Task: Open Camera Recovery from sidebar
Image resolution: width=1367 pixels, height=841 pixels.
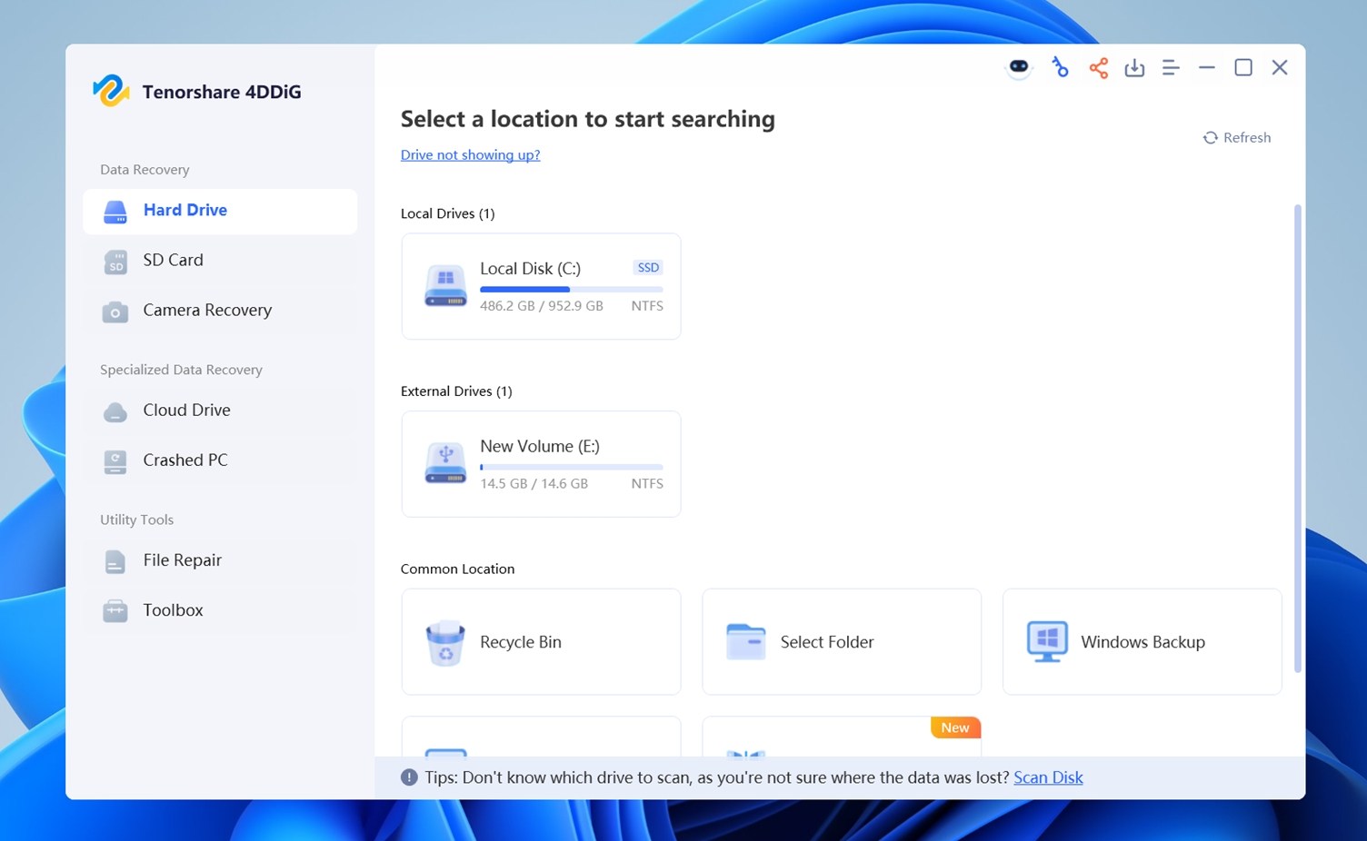Action: [206, 310]
